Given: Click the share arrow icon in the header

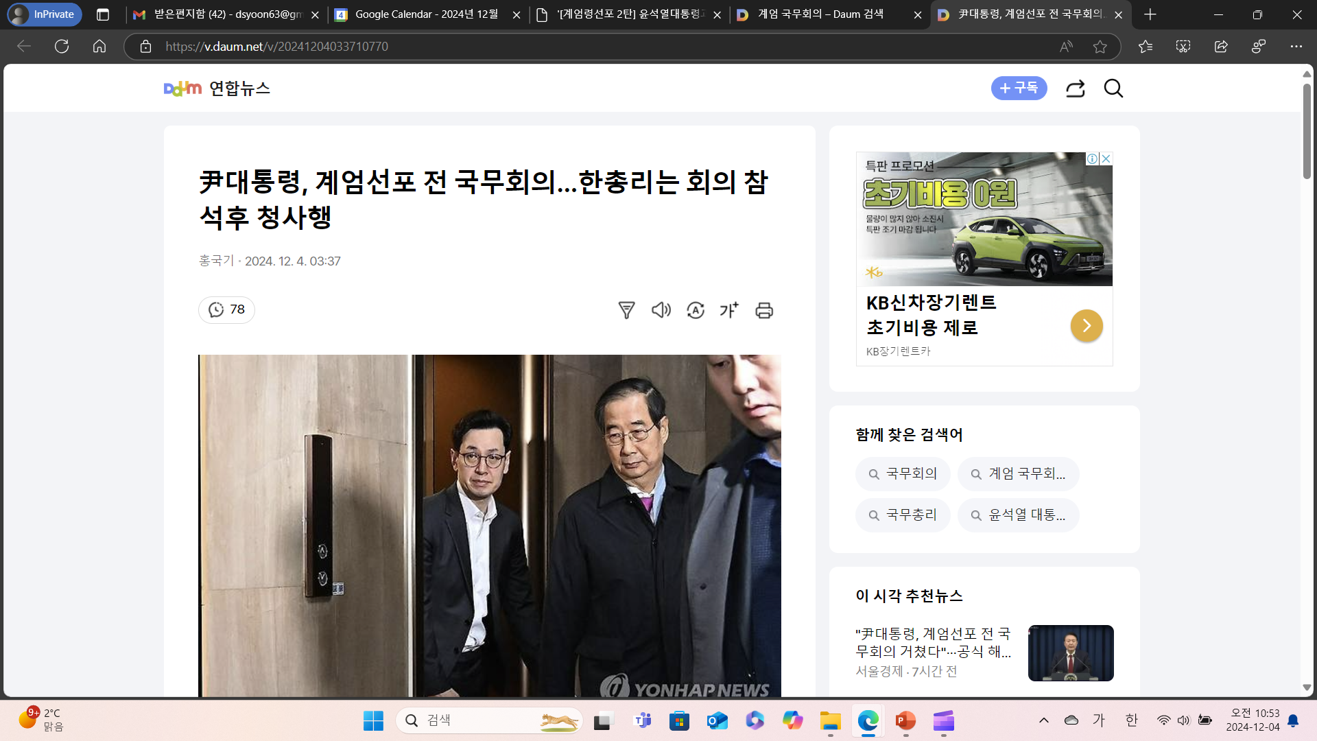Looking at the screenshot, I should tap(1075, 89).
